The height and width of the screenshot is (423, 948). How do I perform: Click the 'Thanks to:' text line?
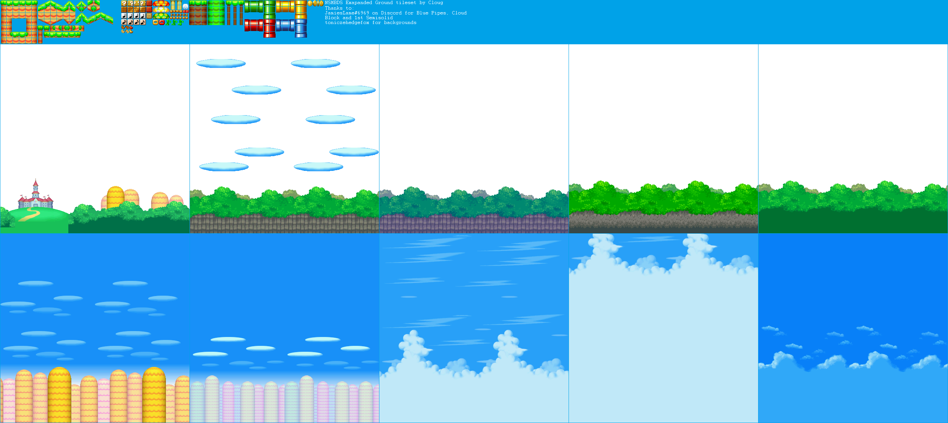point(339,8)
